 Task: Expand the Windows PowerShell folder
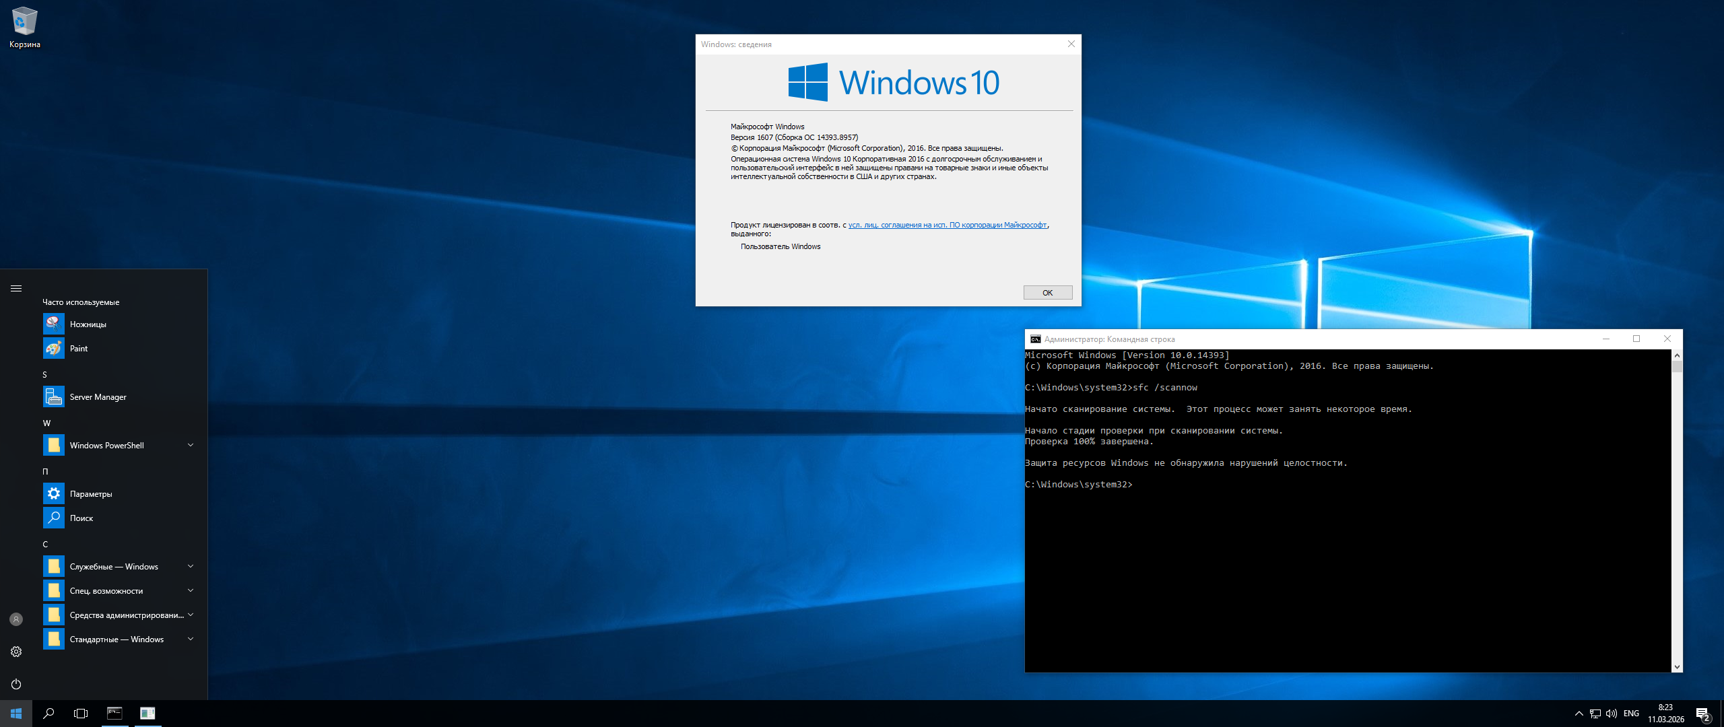[191, 445]
